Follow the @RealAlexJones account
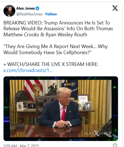 [51, 14]
